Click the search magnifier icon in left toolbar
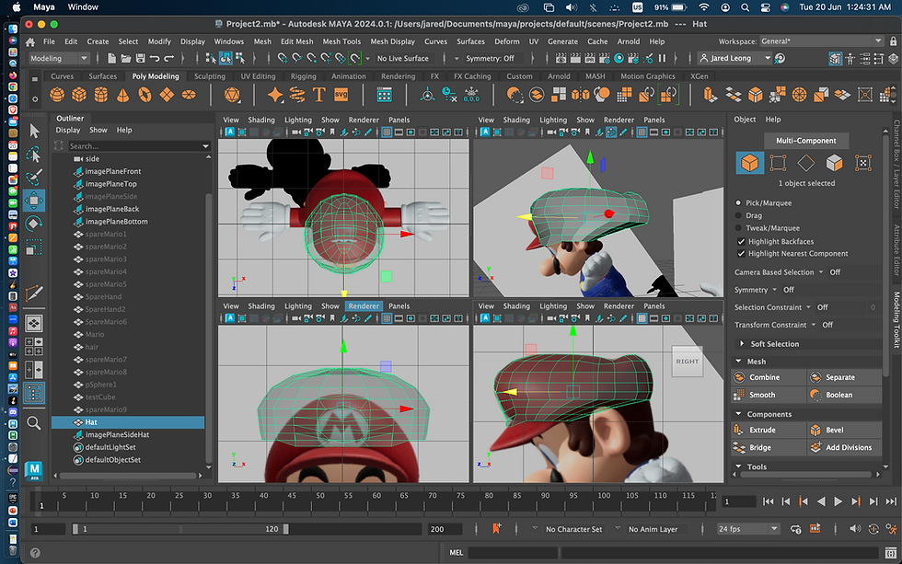Viewport: 902px width, 564px height. [x=34, y=422]
